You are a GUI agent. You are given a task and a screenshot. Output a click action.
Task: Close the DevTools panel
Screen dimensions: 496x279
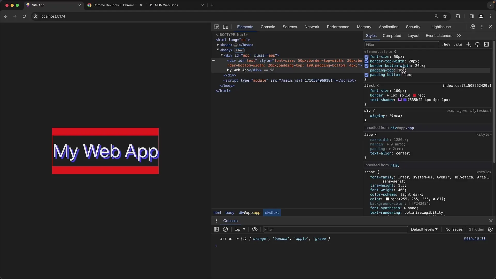pos(490,27)
